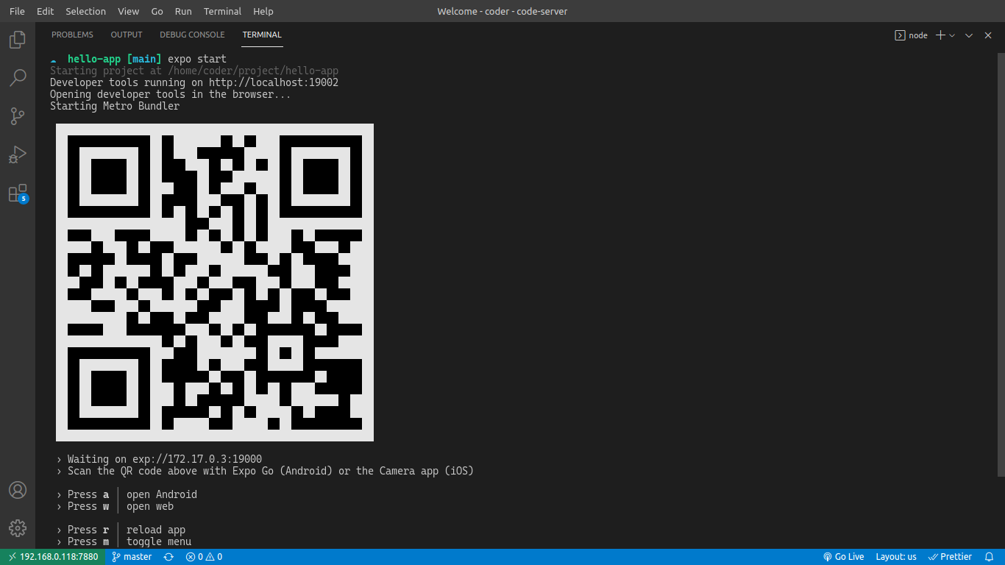Start the Go Live server
This screenshot has width=1005, height=565.
click(x=844, y=557)
